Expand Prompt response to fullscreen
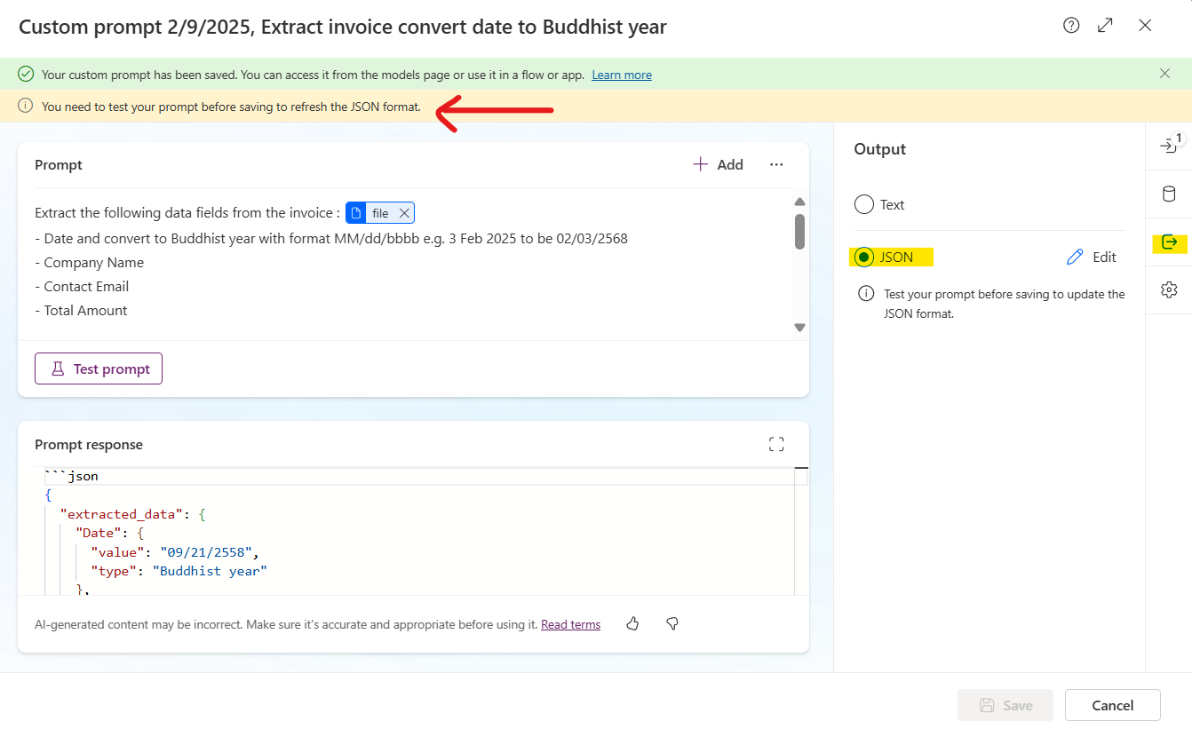Viewport: 1192px width, 729px height. coord(776,443)
